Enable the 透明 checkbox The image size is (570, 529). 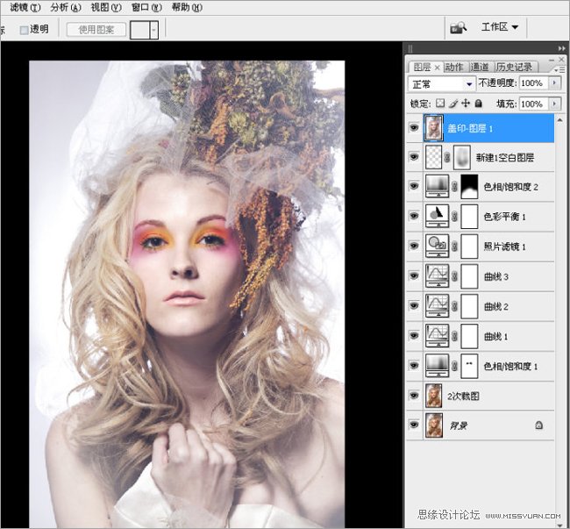tap(25, 29)
